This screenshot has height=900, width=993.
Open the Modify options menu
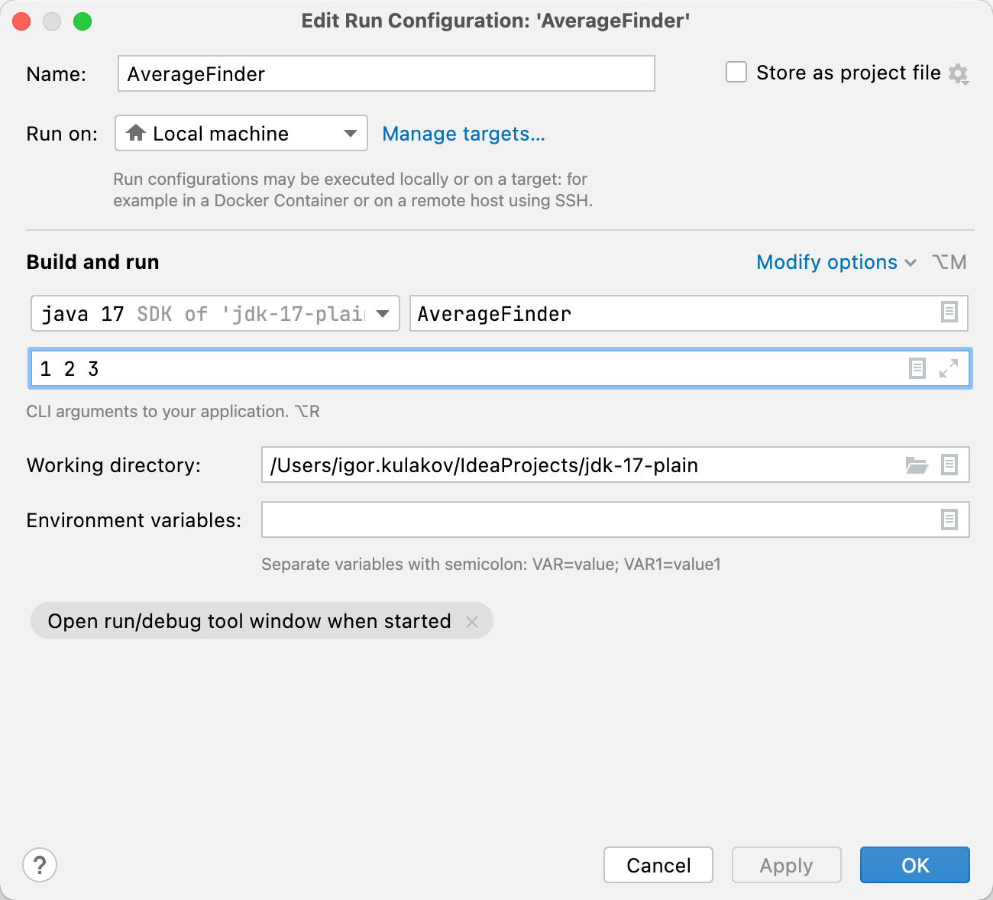(836, 262)
